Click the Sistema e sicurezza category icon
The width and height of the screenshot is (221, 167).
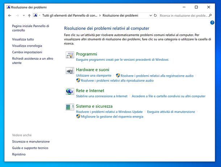tap(70, 107)
